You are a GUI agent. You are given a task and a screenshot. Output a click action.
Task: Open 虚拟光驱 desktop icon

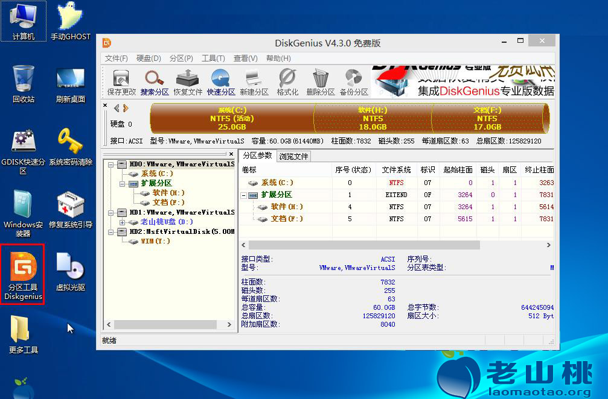pyautogui.click(x=70, y=272)
